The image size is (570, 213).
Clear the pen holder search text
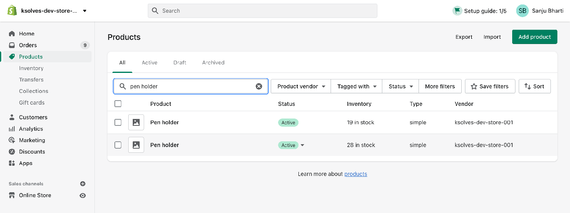[x=259, y=86]
